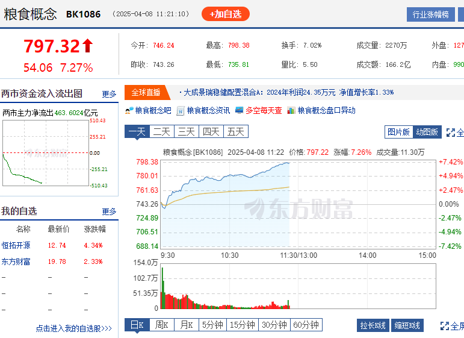The image size is (464, 338).
Task: Switch to the 周K chart tab
Action: (x=161, y=325)
